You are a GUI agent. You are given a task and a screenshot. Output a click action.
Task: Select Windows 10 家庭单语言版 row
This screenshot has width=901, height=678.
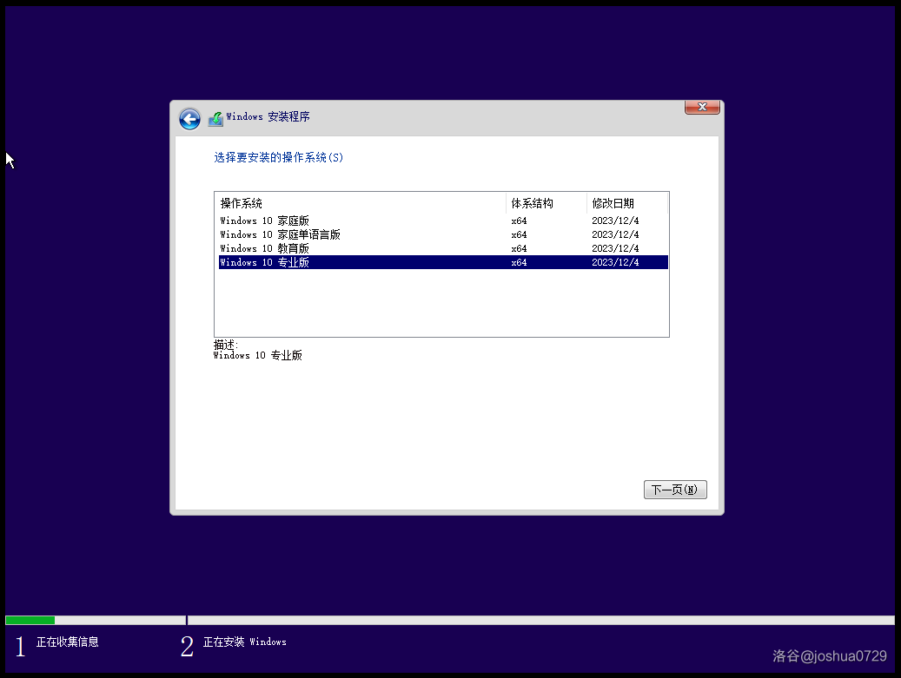click(443, 234)
